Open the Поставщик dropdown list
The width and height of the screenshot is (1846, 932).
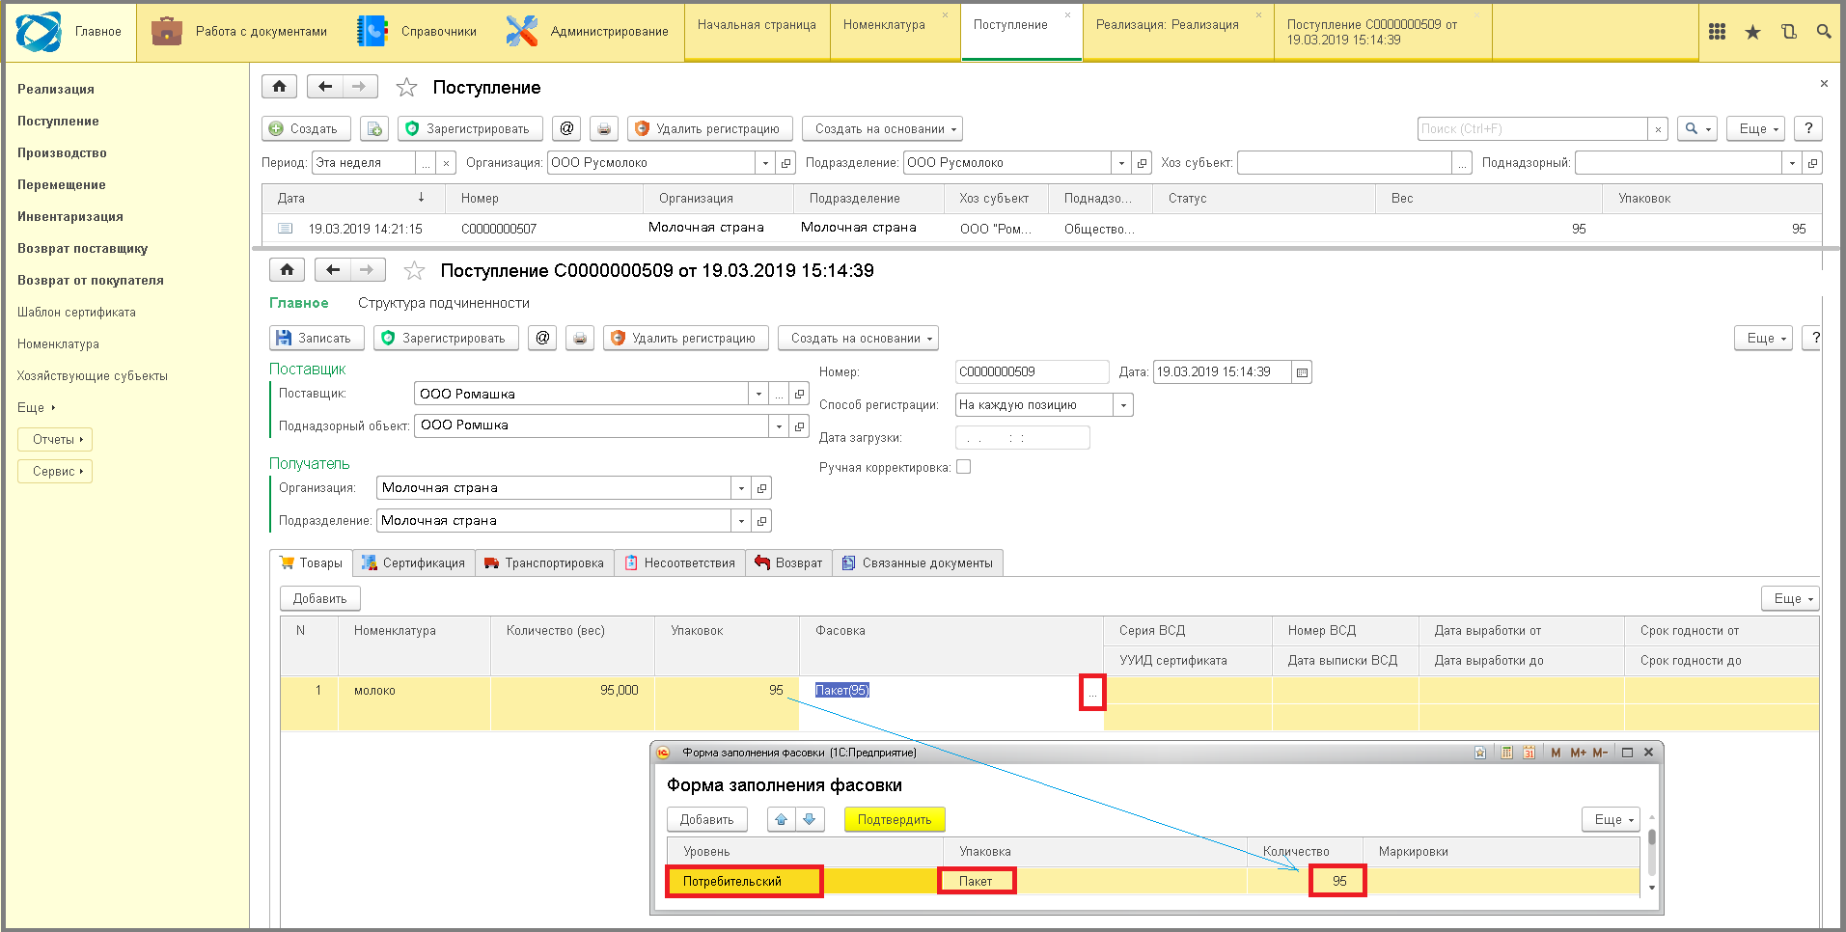(x=758, y=394)
